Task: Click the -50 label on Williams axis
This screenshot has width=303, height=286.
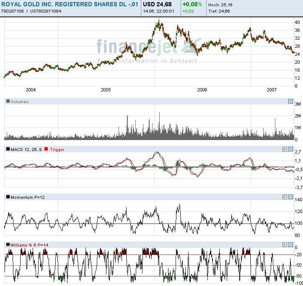Action: tap(298, 265)
